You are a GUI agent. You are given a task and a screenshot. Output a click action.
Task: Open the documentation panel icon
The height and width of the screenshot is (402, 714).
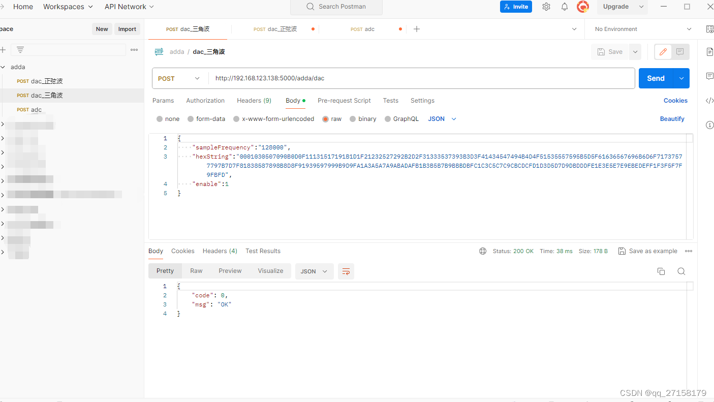point(709,51)
